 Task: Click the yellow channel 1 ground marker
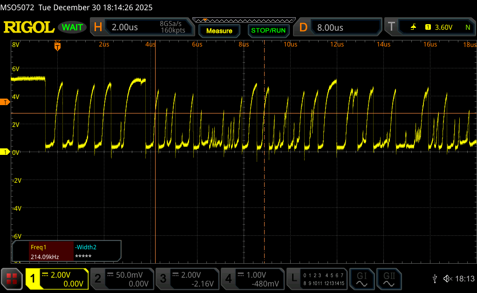pos(6,152)
